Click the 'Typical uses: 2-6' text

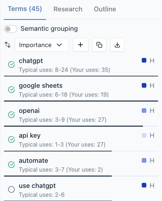(x=42, y=195)
